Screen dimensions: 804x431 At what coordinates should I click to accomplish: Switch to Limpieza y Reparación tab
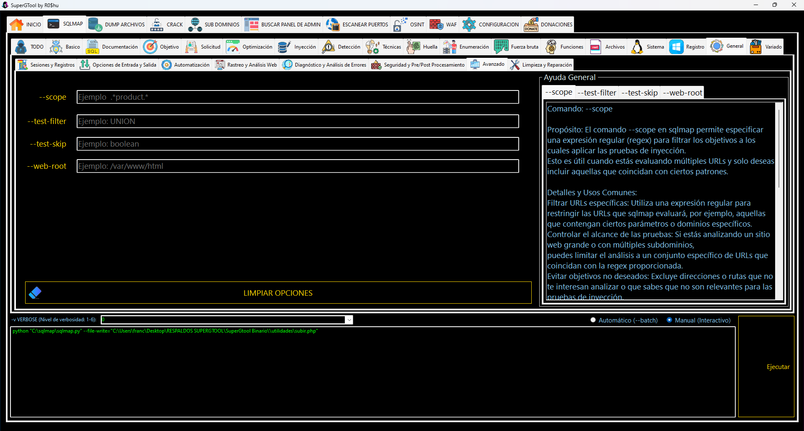coord(541,65)
